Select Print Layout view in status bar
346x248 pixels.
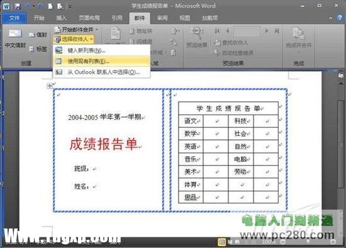[x=221, y=242]
